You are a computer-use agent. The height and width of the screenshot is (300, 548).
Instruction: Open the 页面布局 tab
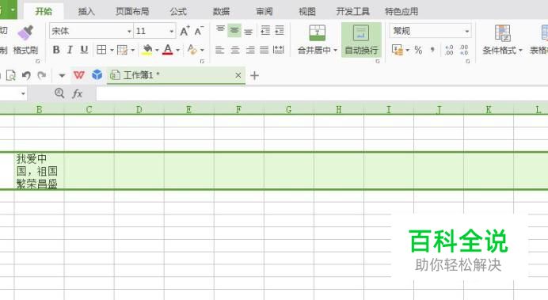[x=132, y=12]
